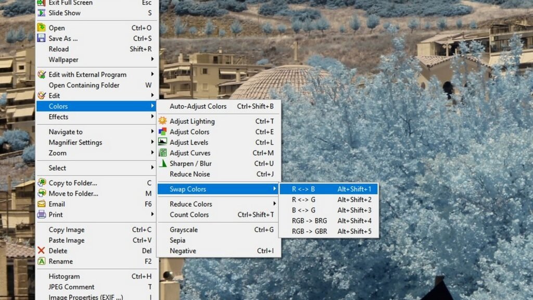Choose Reduce Noise

coord(219,174)
